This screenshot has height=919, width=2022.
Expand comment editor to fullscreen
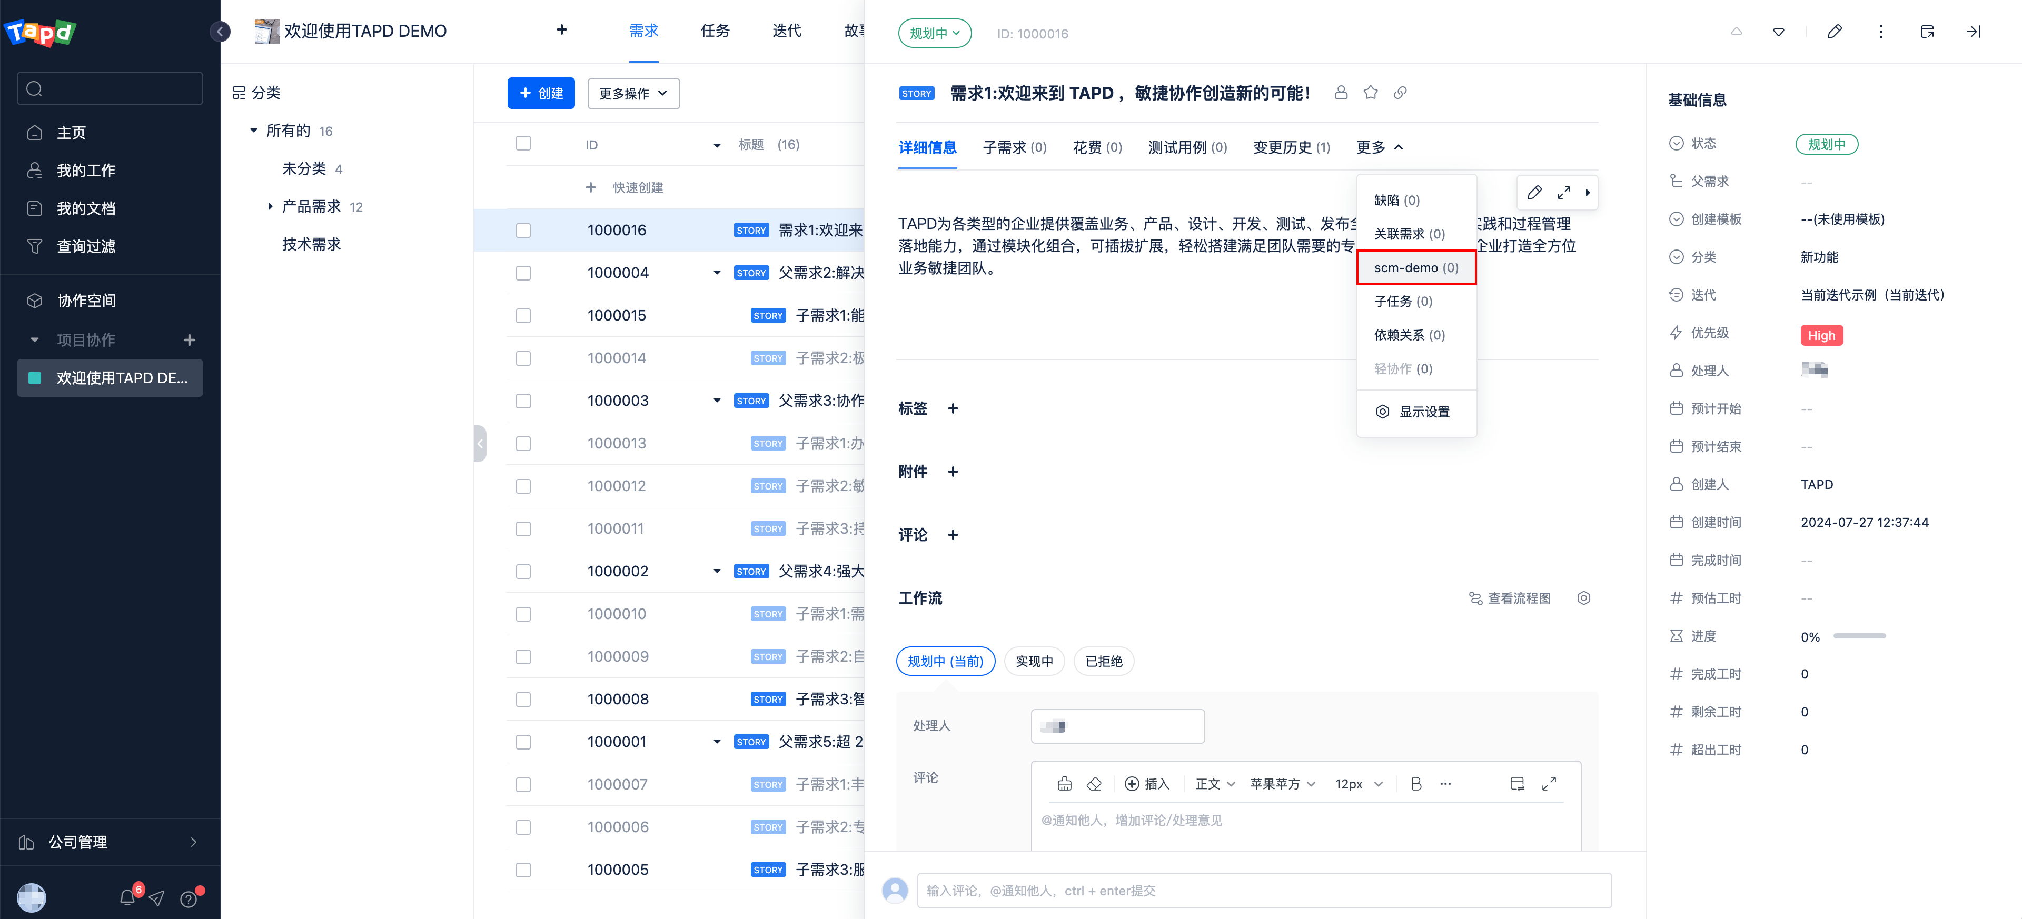[x=1549, y=783]
